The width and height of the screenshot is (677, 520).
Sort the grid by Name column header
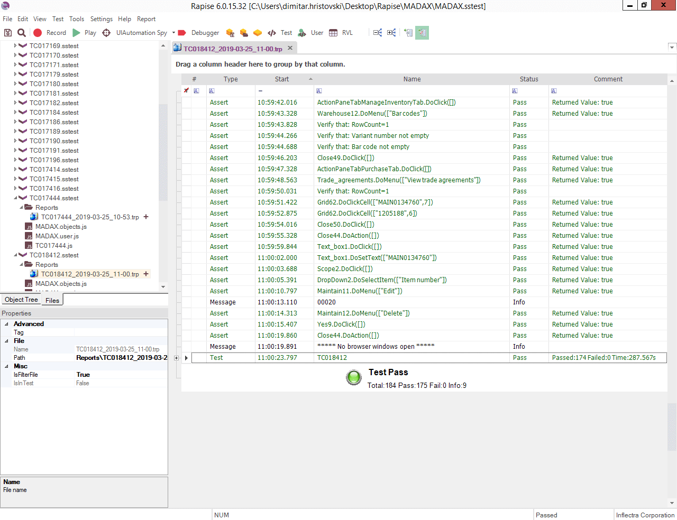[412, 79]
